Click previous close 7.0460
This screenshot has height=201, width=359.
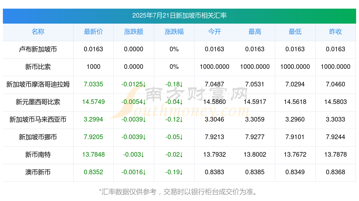coord(335,84)
